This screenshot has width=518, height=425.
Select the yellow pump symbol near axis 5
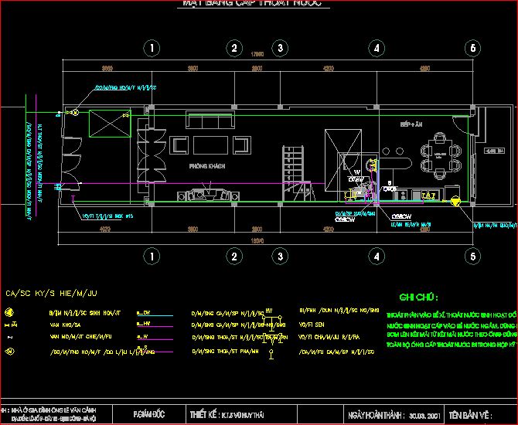click(x=455, y=201)
